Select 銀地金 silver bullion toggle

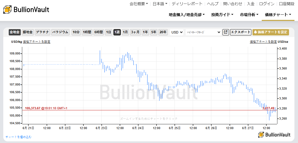click(28, 32)
